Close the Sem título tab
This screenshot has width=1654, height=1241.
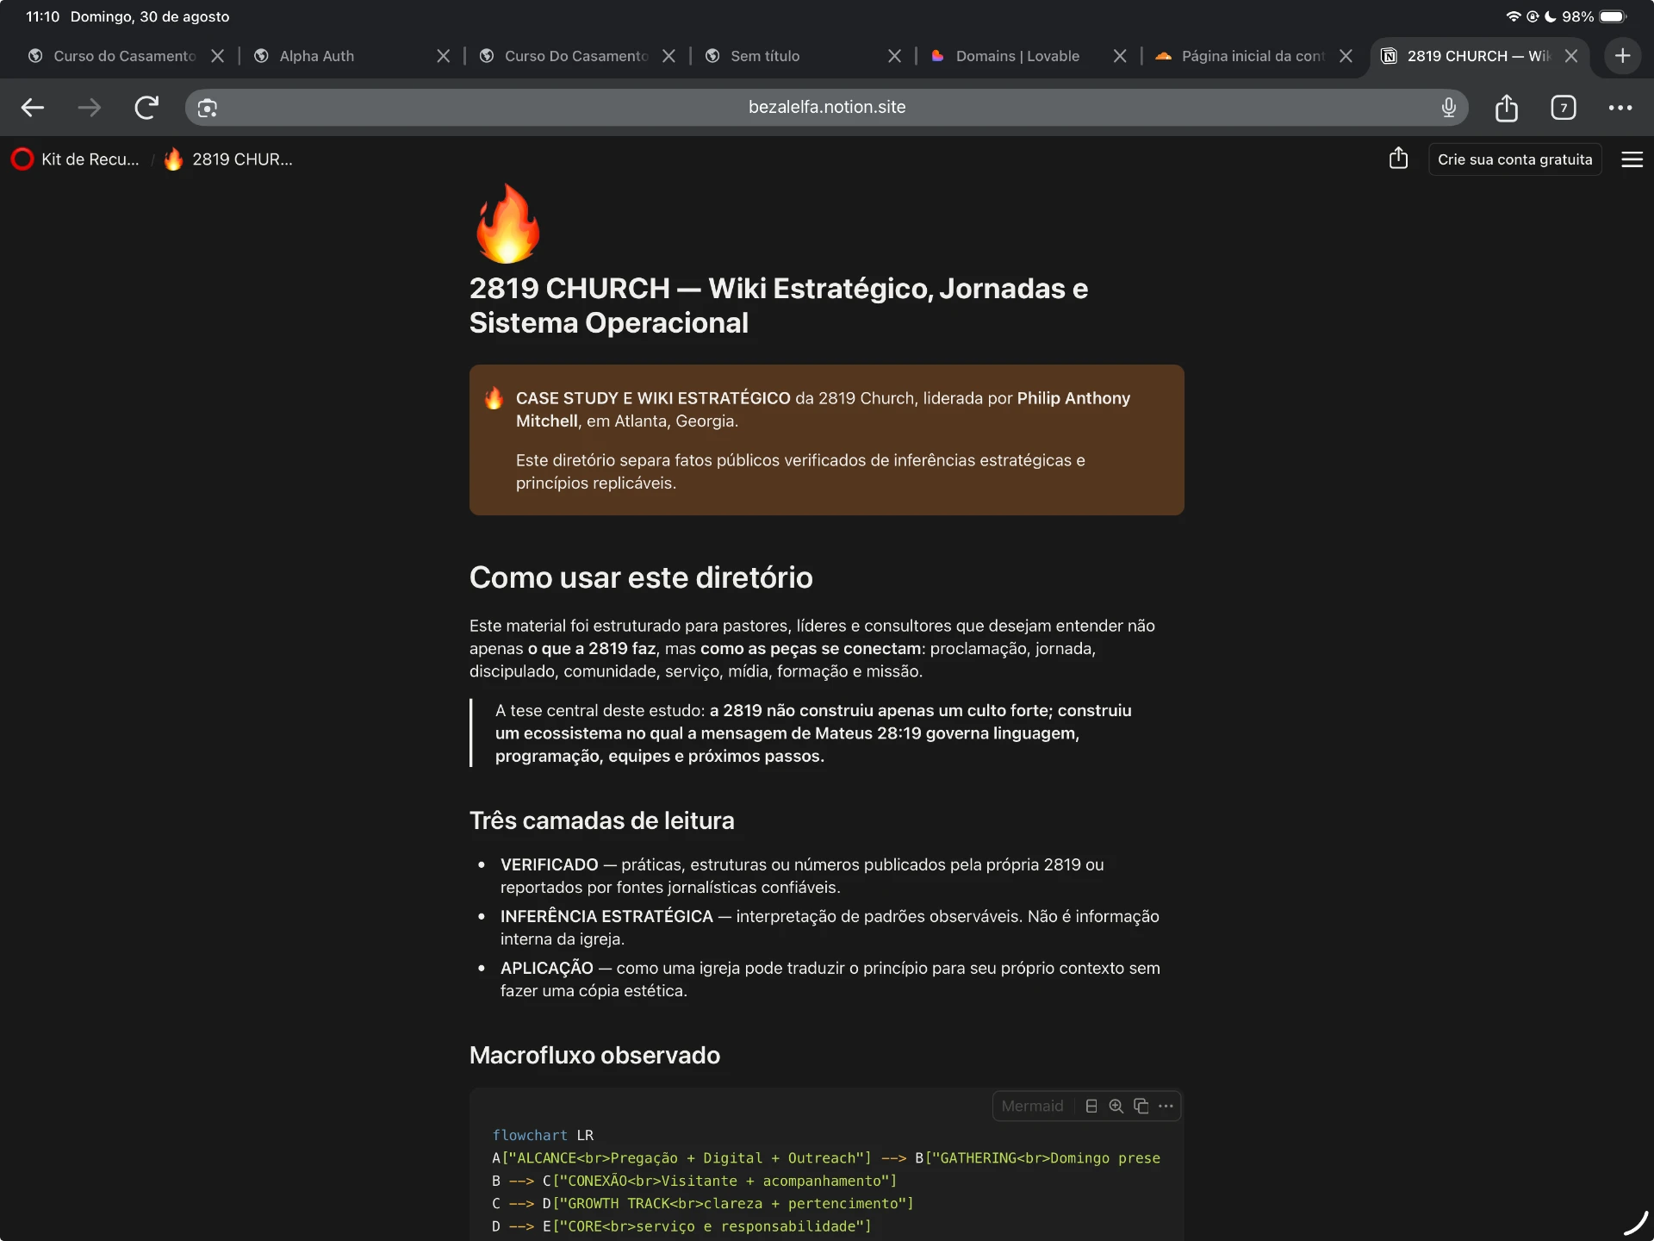coord(894,56)
